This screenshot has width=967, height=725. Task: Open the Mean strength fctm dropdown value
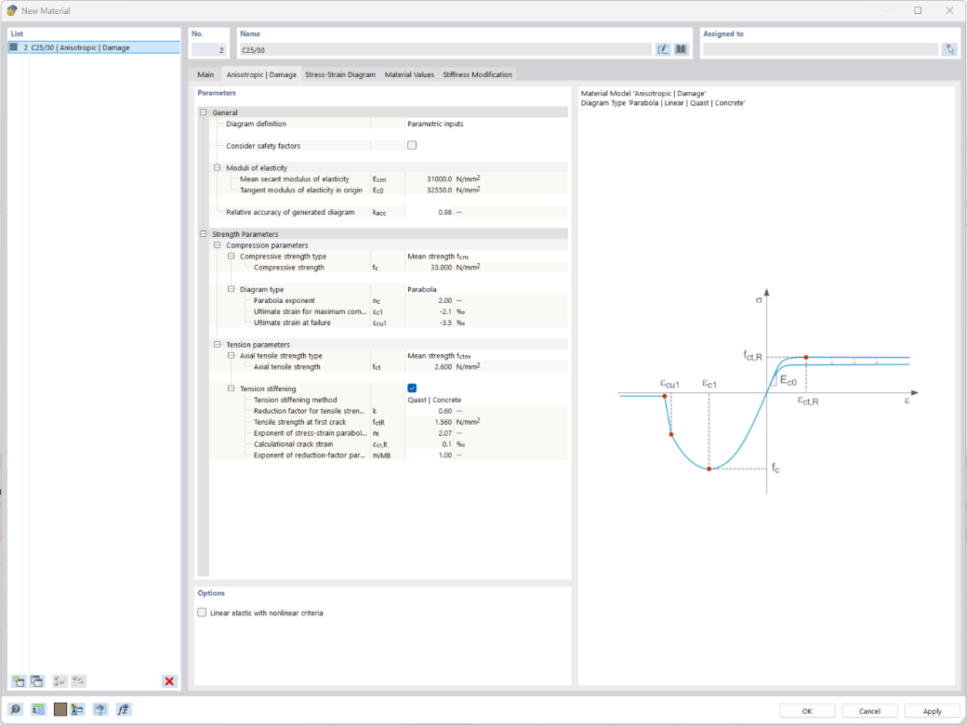(486, 356)
